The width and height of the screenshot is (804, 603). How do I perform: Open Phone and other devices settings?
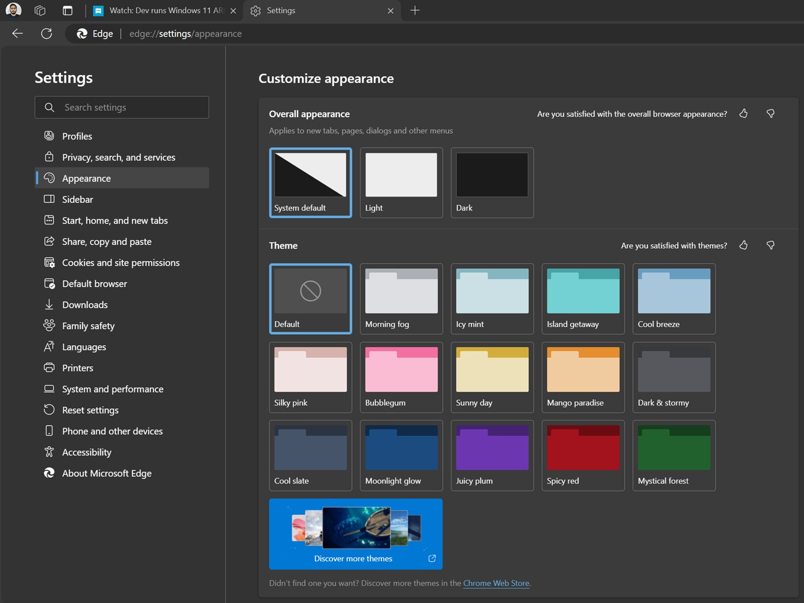pyautogui.click(x=112, y=431)
